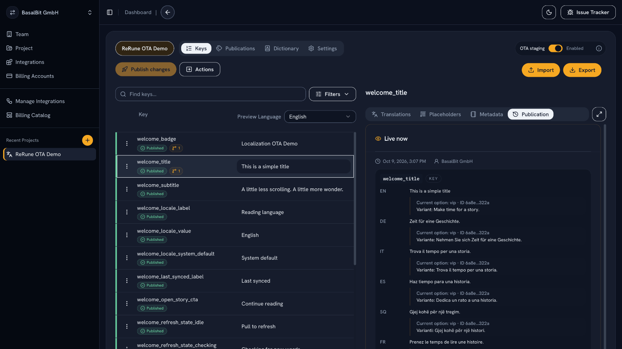Go to the Settings tab
Screen dimensions: 622x349
click(x=323, y=48)
